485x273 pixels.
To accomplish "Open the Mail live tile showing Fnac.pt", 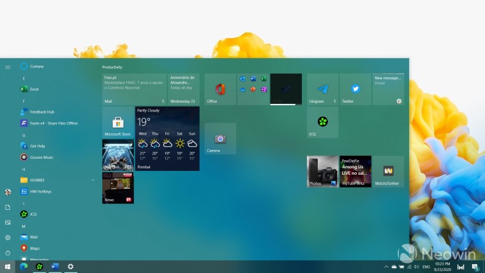I will point(134,89).
